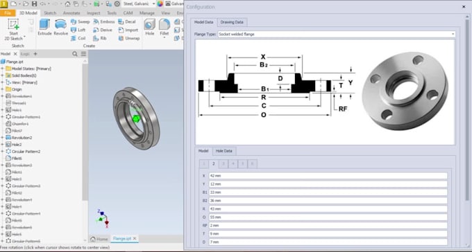Choose the Loft tool
Screen dimensions: 472x252
coord(78,30)
